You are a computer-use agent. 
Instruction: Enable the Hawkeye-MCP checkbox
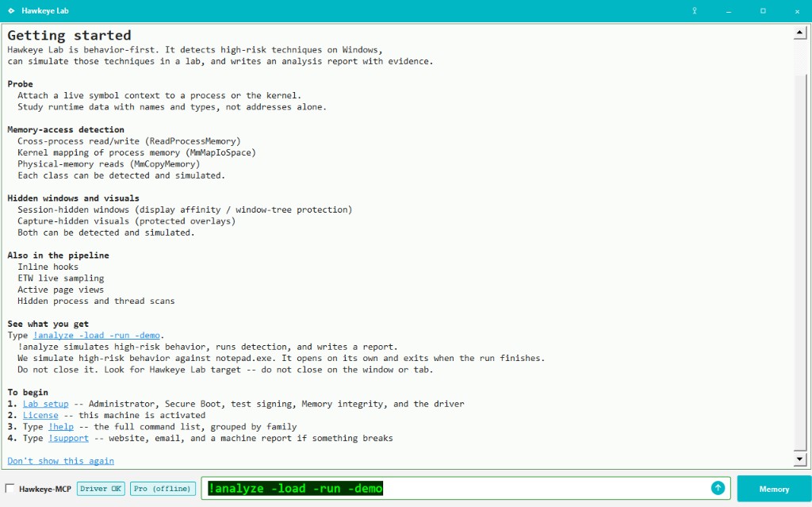[10, 488]
